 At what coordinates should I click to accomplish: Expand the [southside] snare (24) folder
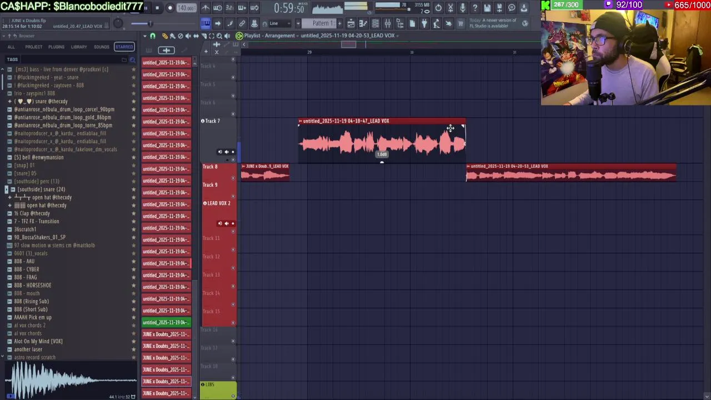[7, 189]
